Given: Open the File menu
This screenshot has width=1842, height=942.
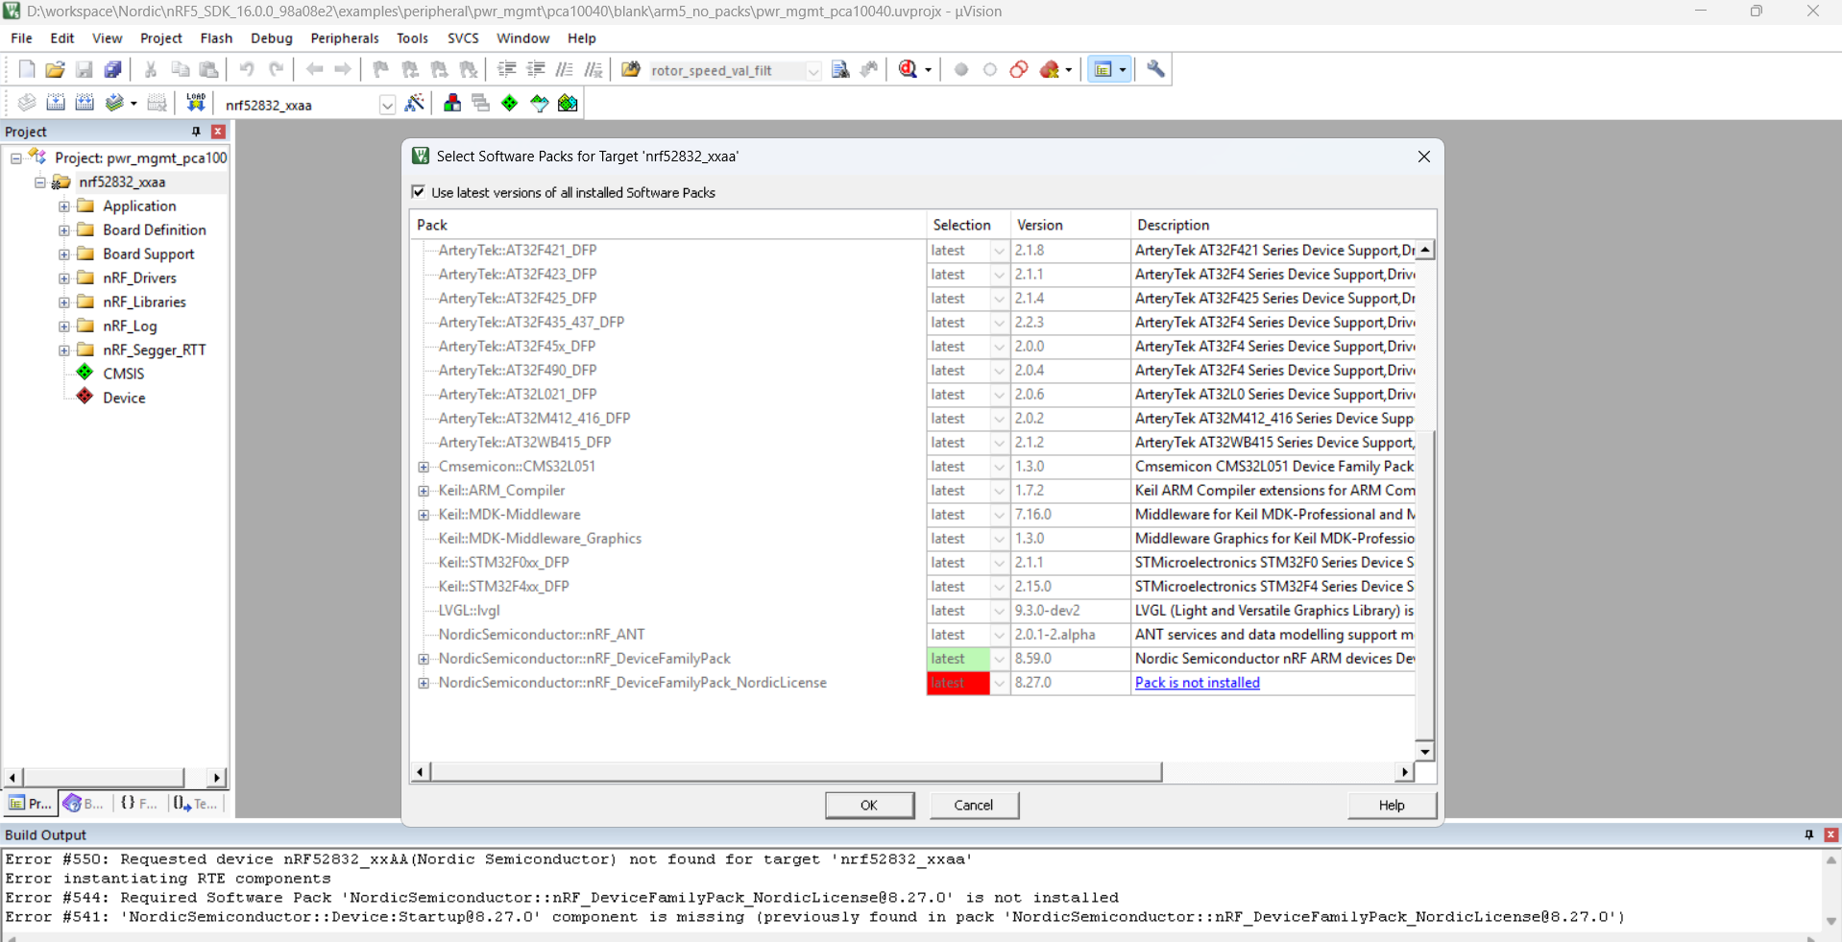Looking at the screenshot, I should coord(21,38).
